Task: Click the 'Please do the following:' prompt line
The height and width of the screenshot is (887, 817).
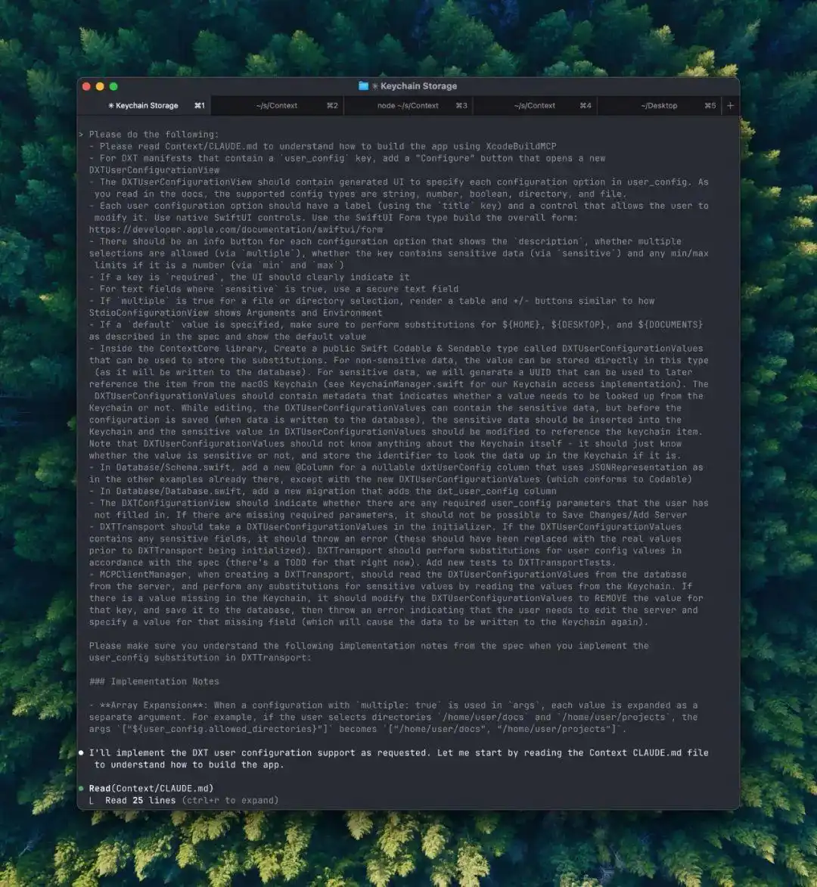Action: tap(154, 135)
